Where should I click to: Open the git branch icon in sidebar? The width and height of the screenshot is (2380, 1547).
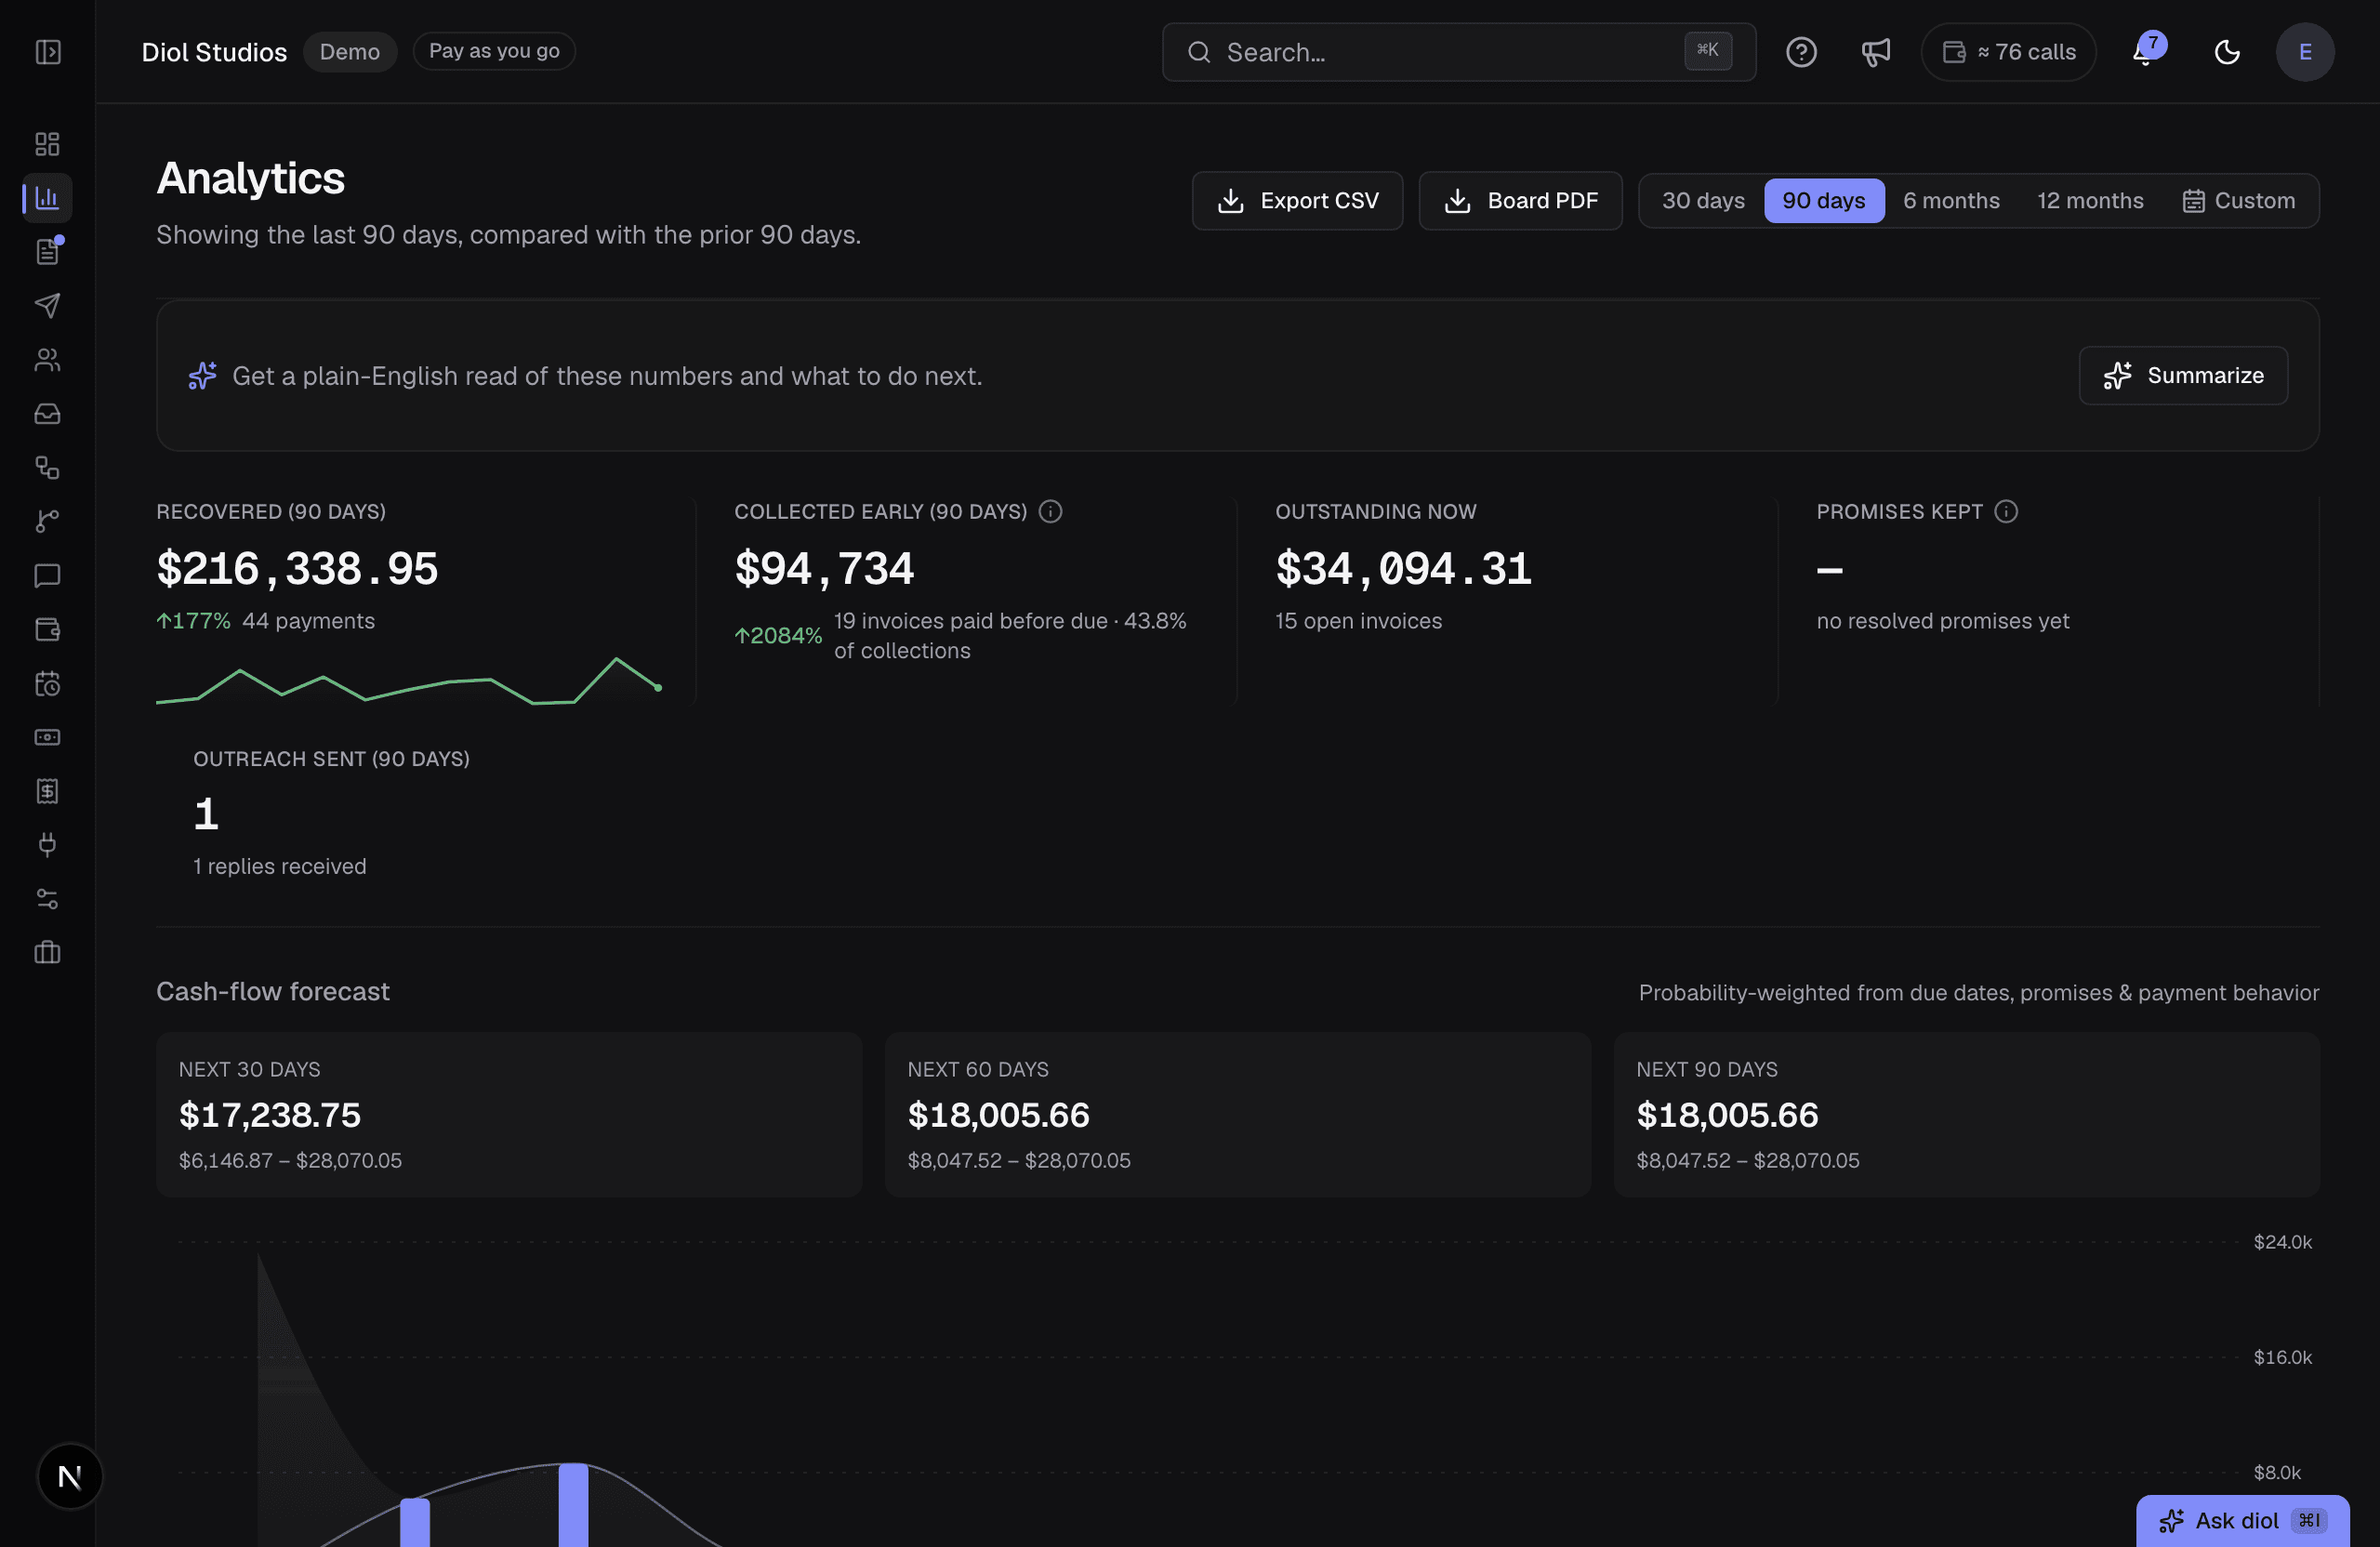click(x=47, y=521)
